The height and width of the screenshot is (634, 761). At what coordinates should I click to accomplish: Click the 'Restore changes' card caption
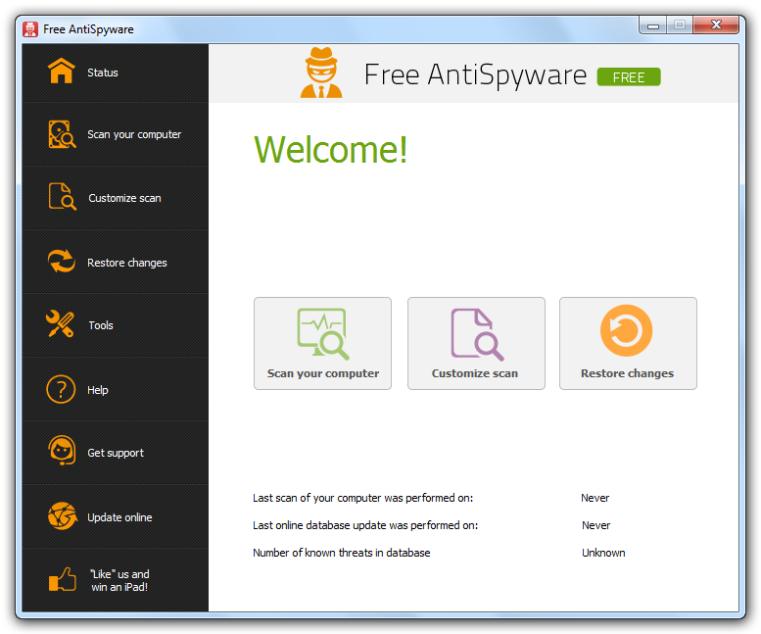pyautogui.click(x=627, y=373)
